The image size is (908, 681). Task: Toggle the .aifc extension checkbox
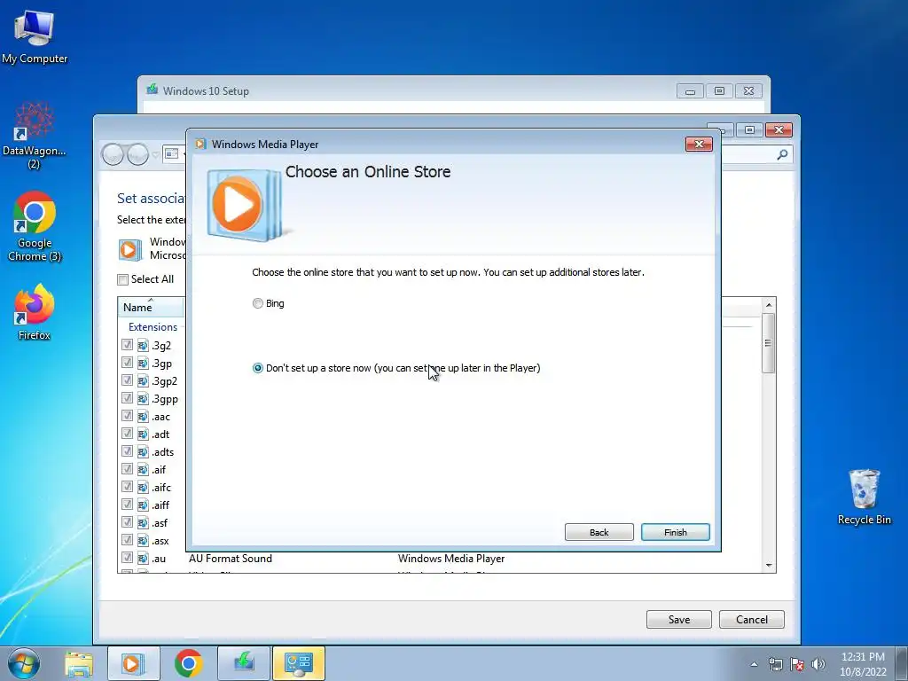pos(127,487)
